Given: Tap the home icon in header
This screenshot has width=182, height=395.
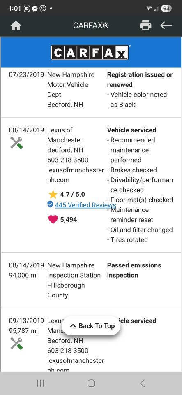Looking at the screenshot, I should pos(16,26).
